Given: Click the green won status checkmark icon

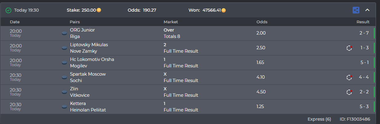Looking at the screenshot, I should pyautogui.click(x=8, y=10).
